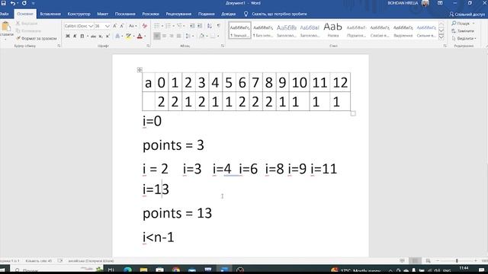Open Edge browser from the taskbar
The height and width of the screenshot is (274, 488).
[127, 269]
